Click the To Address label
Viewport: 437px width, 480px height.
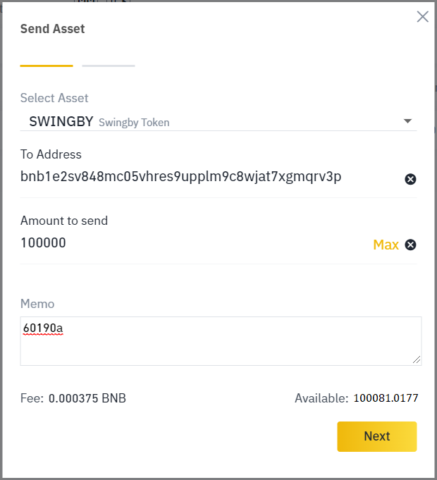click(x=51, y=154)
